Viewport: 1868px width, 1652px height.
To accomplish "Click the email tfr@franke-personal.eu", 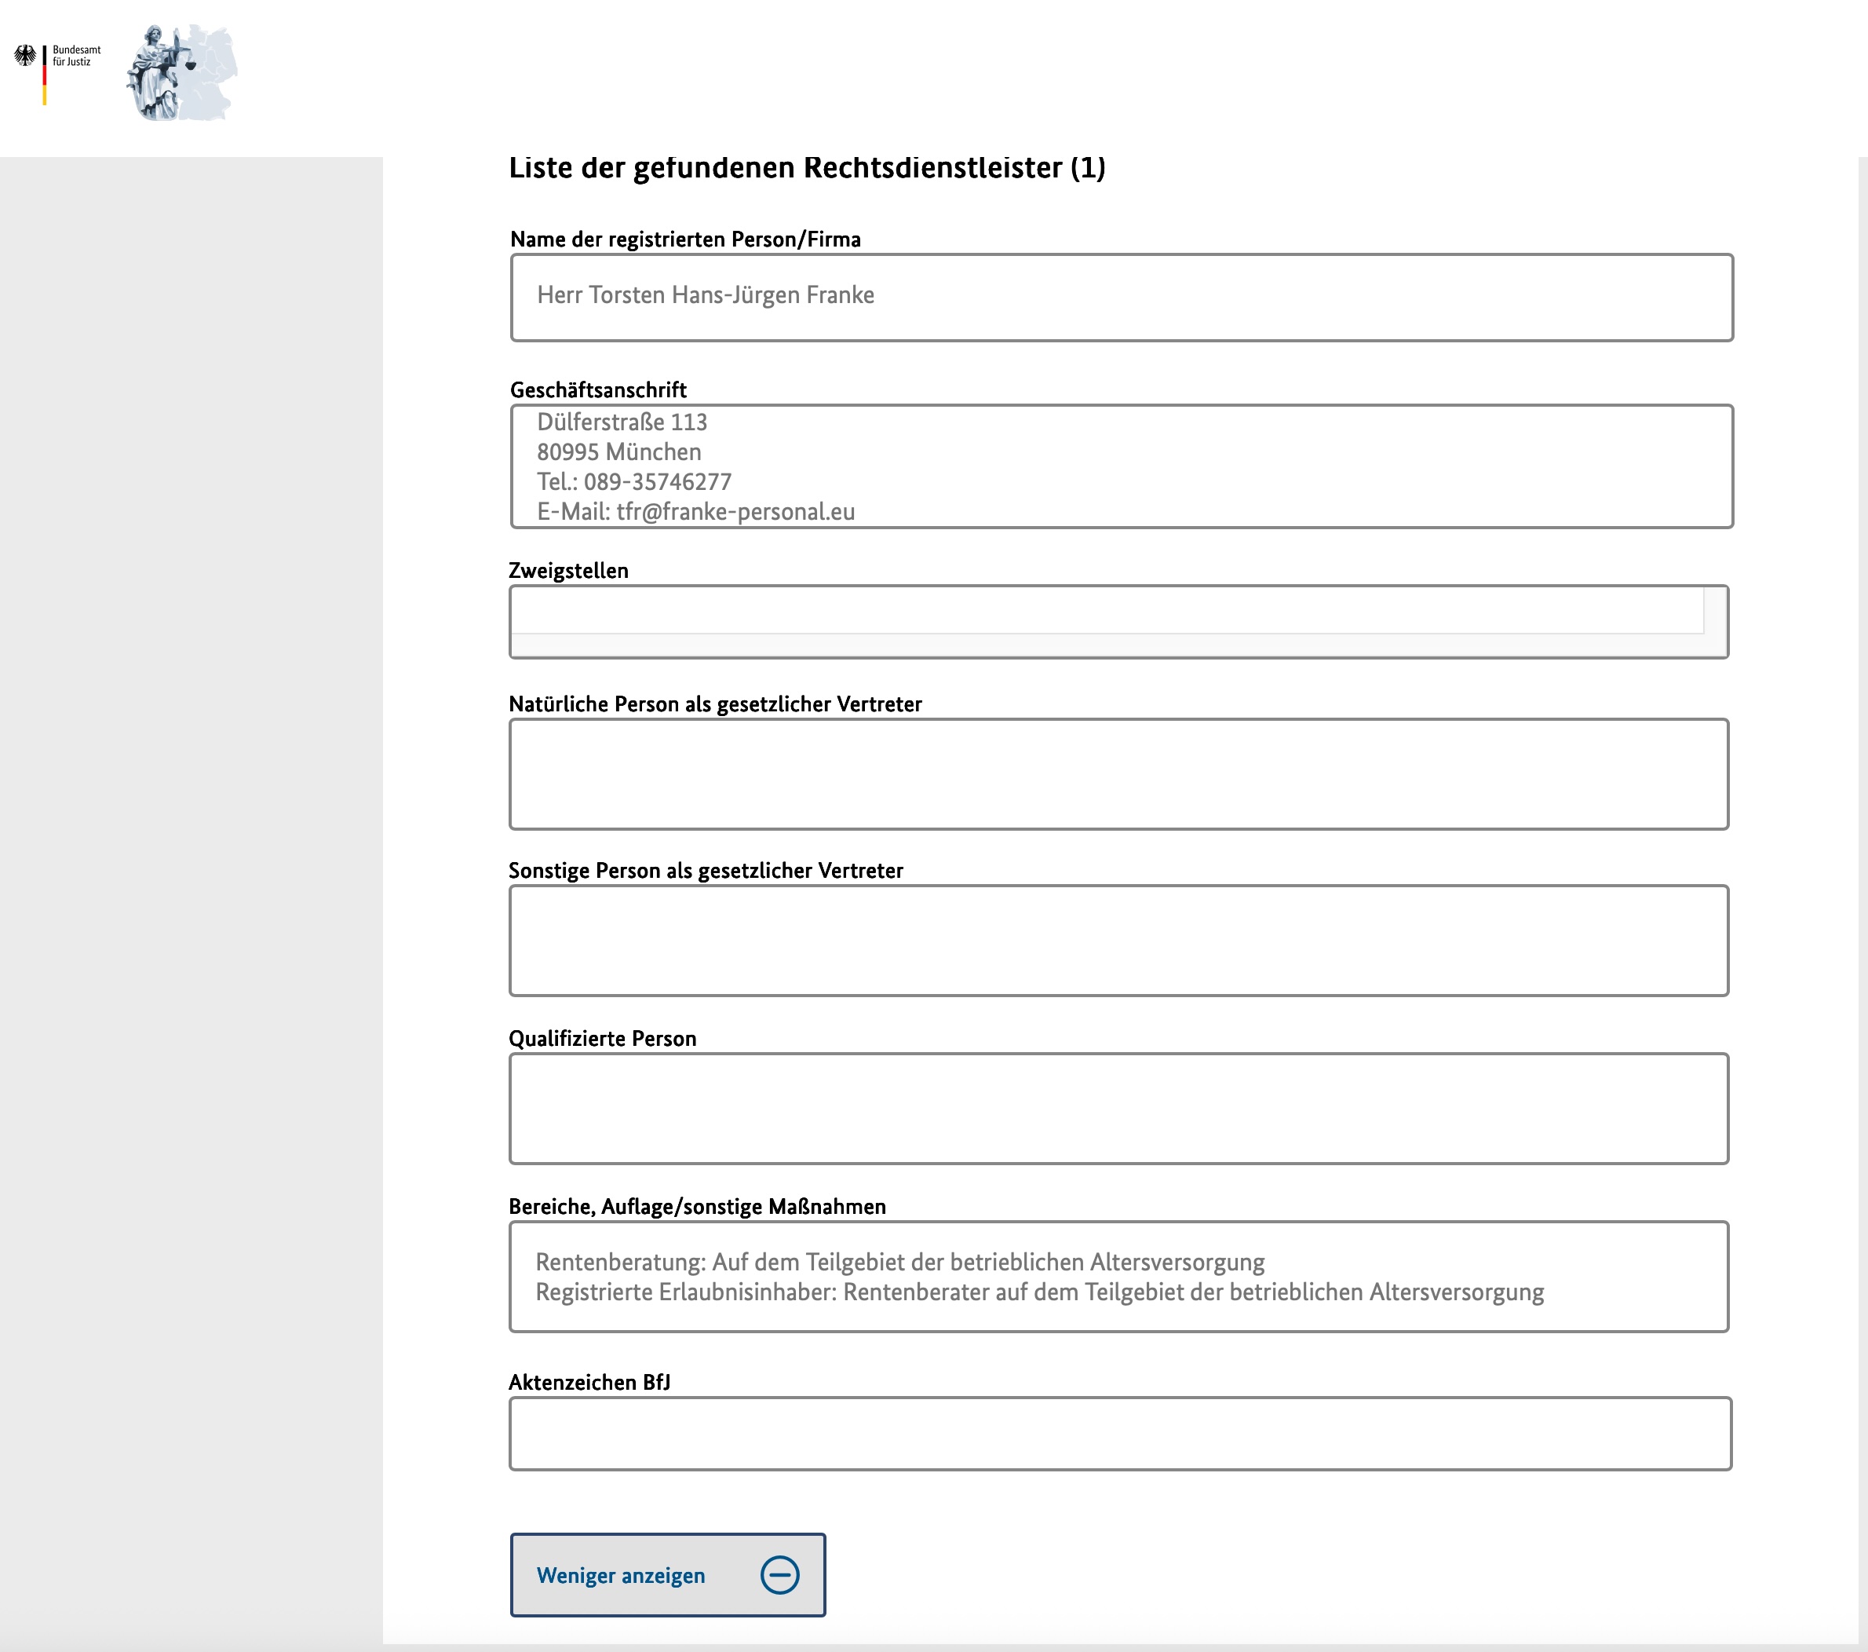I will (735, 512).
